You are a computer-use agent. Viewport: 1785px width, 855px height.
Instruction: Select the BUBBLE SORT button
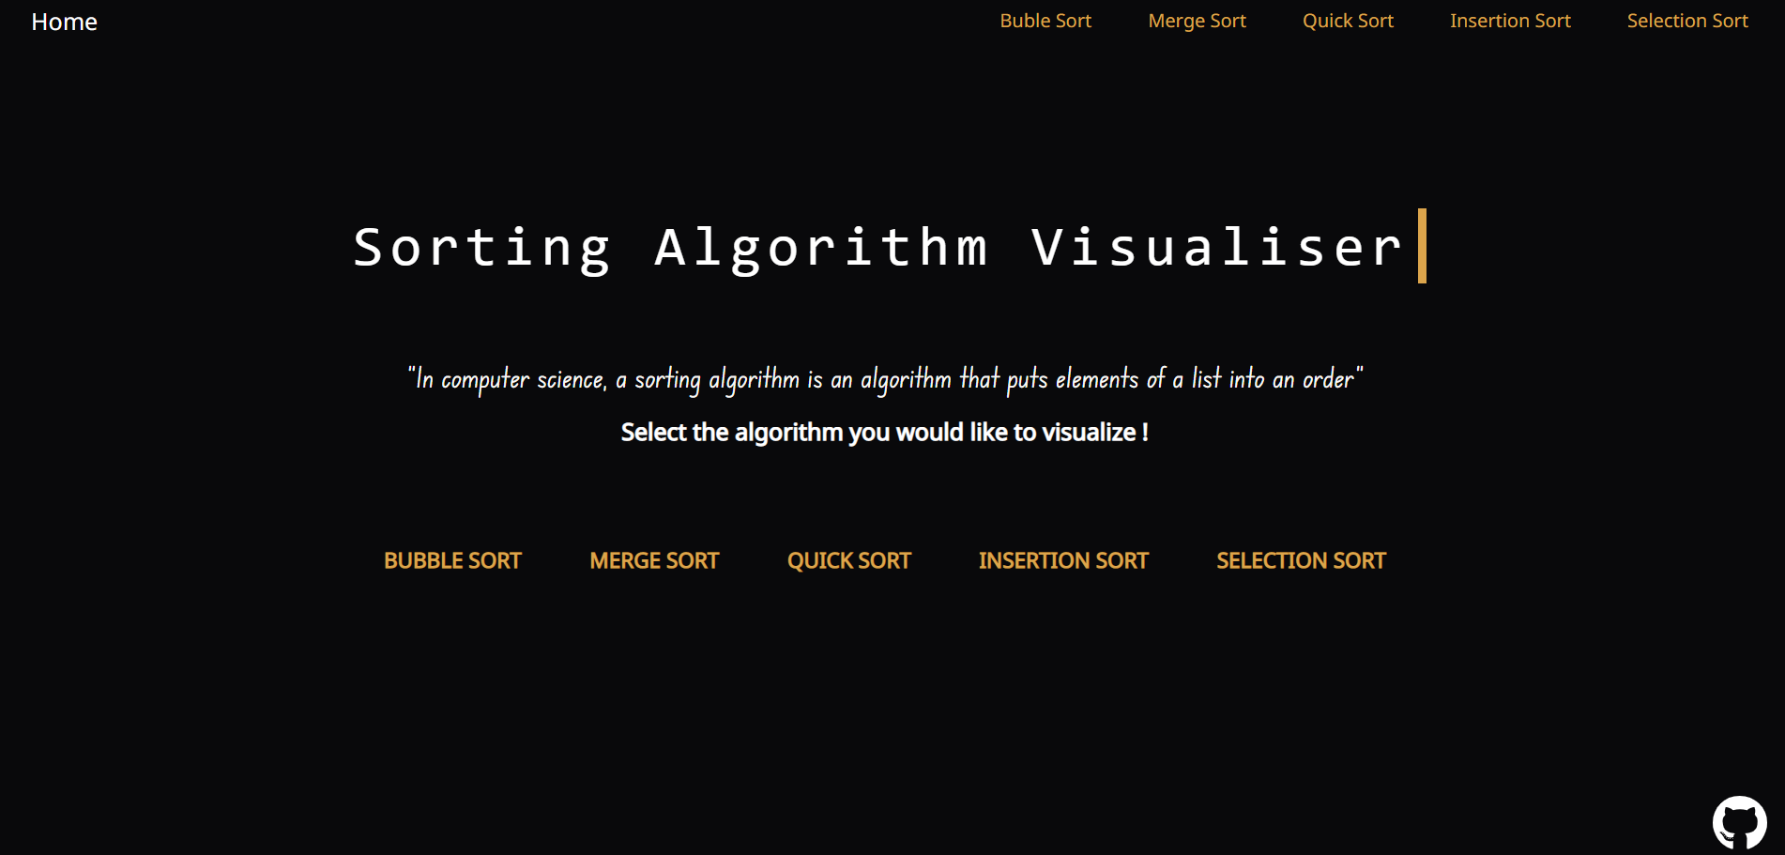(452, 560)
